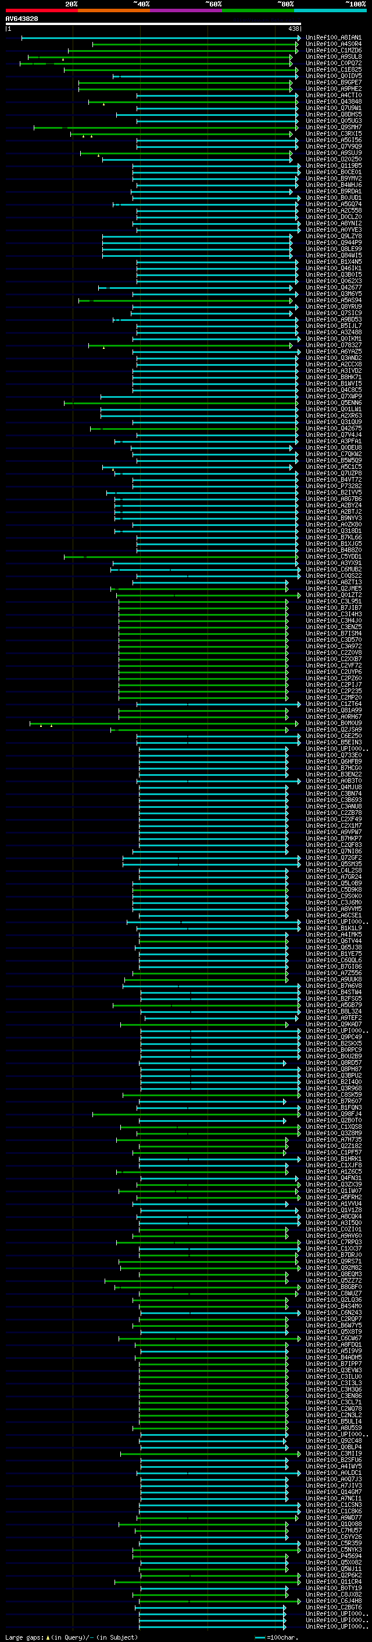372x1642 pixels.
Task: Open the UniRef100_A4CTI0 entry
Action: pyautogui.click(x=333, y=95)
